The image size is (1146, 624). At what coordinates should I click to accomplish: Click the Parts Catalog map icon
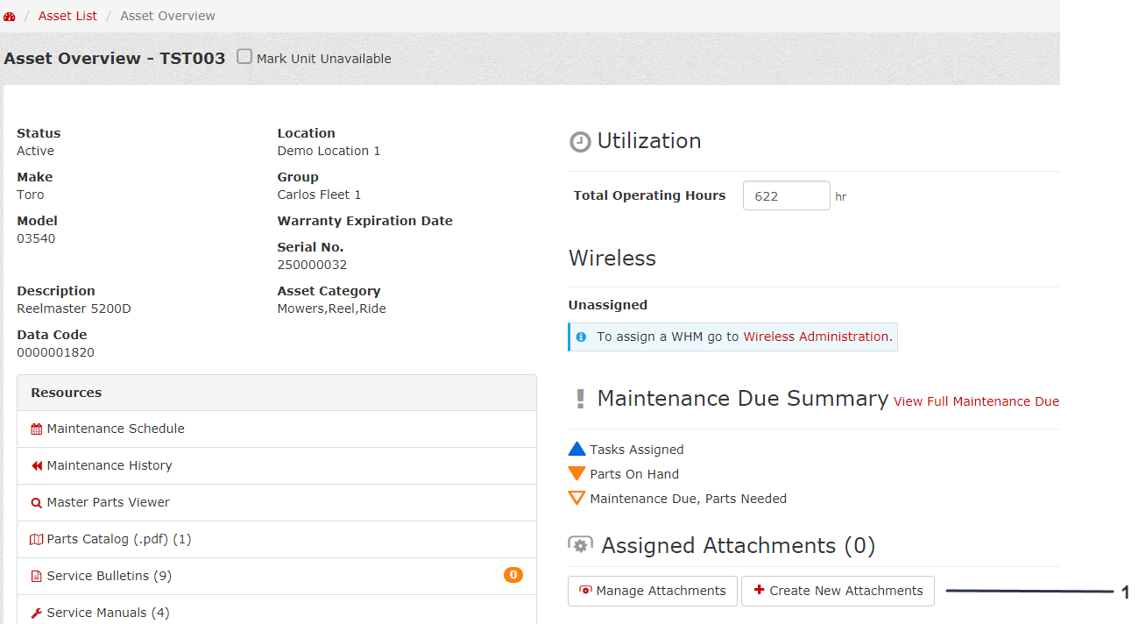point(36,540)
